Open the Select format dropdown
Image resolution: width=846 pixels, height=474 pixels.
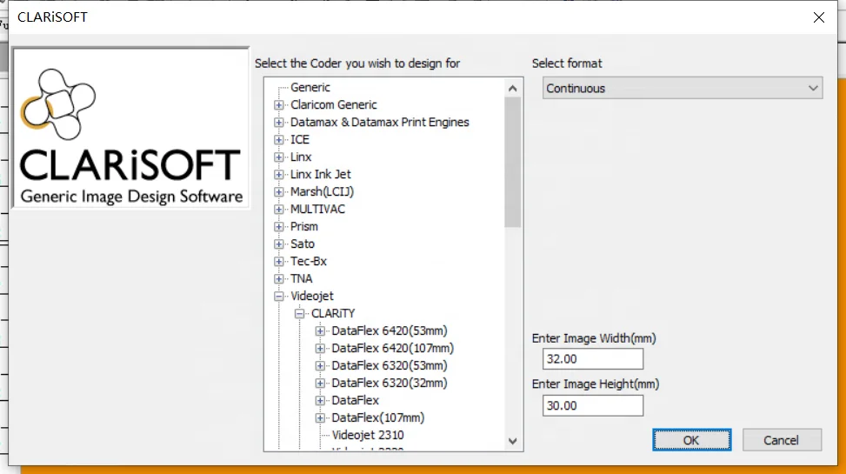(683, 88)
